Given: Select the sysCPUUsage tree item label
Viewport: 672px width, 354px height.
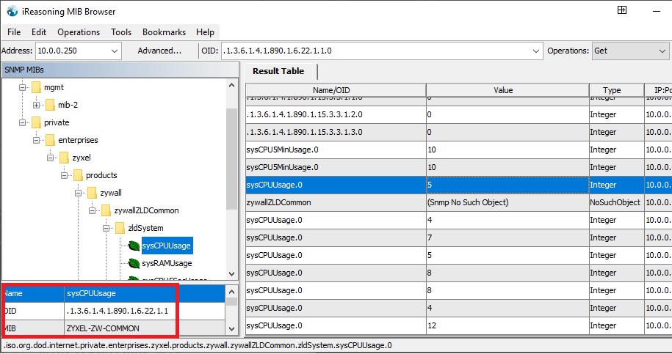Looking at the screenshot, I should point(167,246).
